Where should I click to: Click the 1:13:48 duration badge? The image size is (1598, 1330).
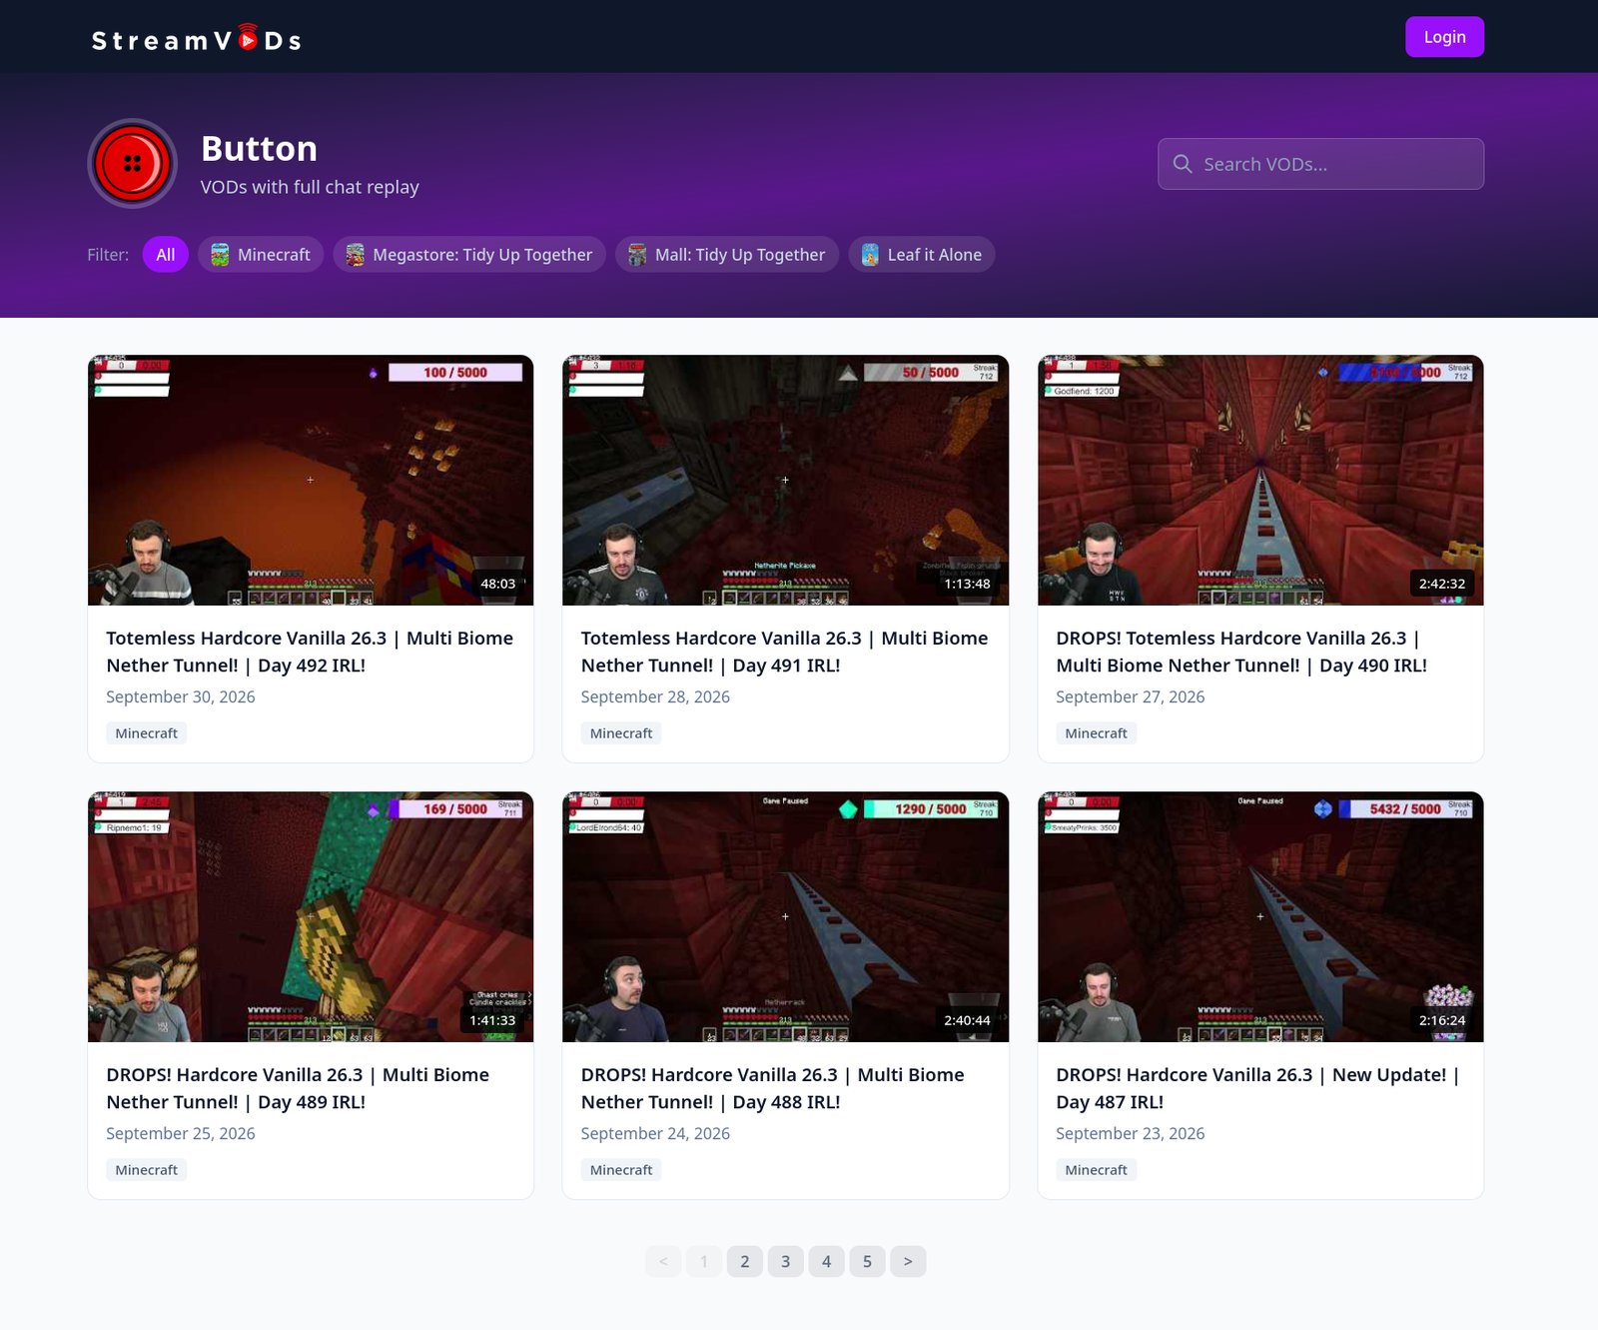pyautogui.click(x=967, y=584)
